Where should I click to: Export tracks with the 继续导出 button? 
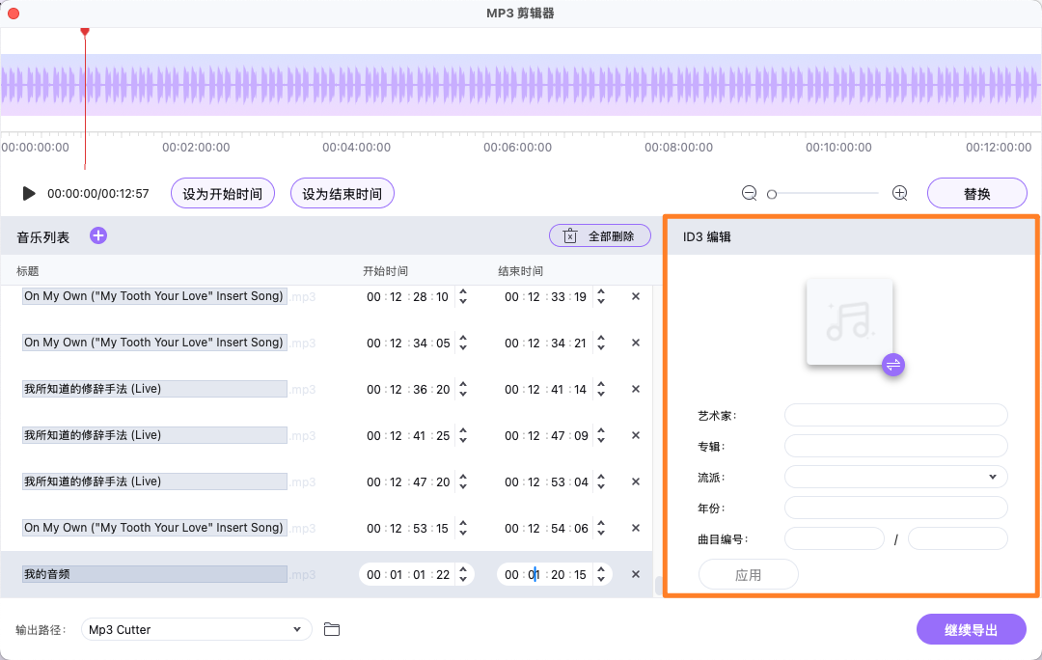[x=972, y=629]
